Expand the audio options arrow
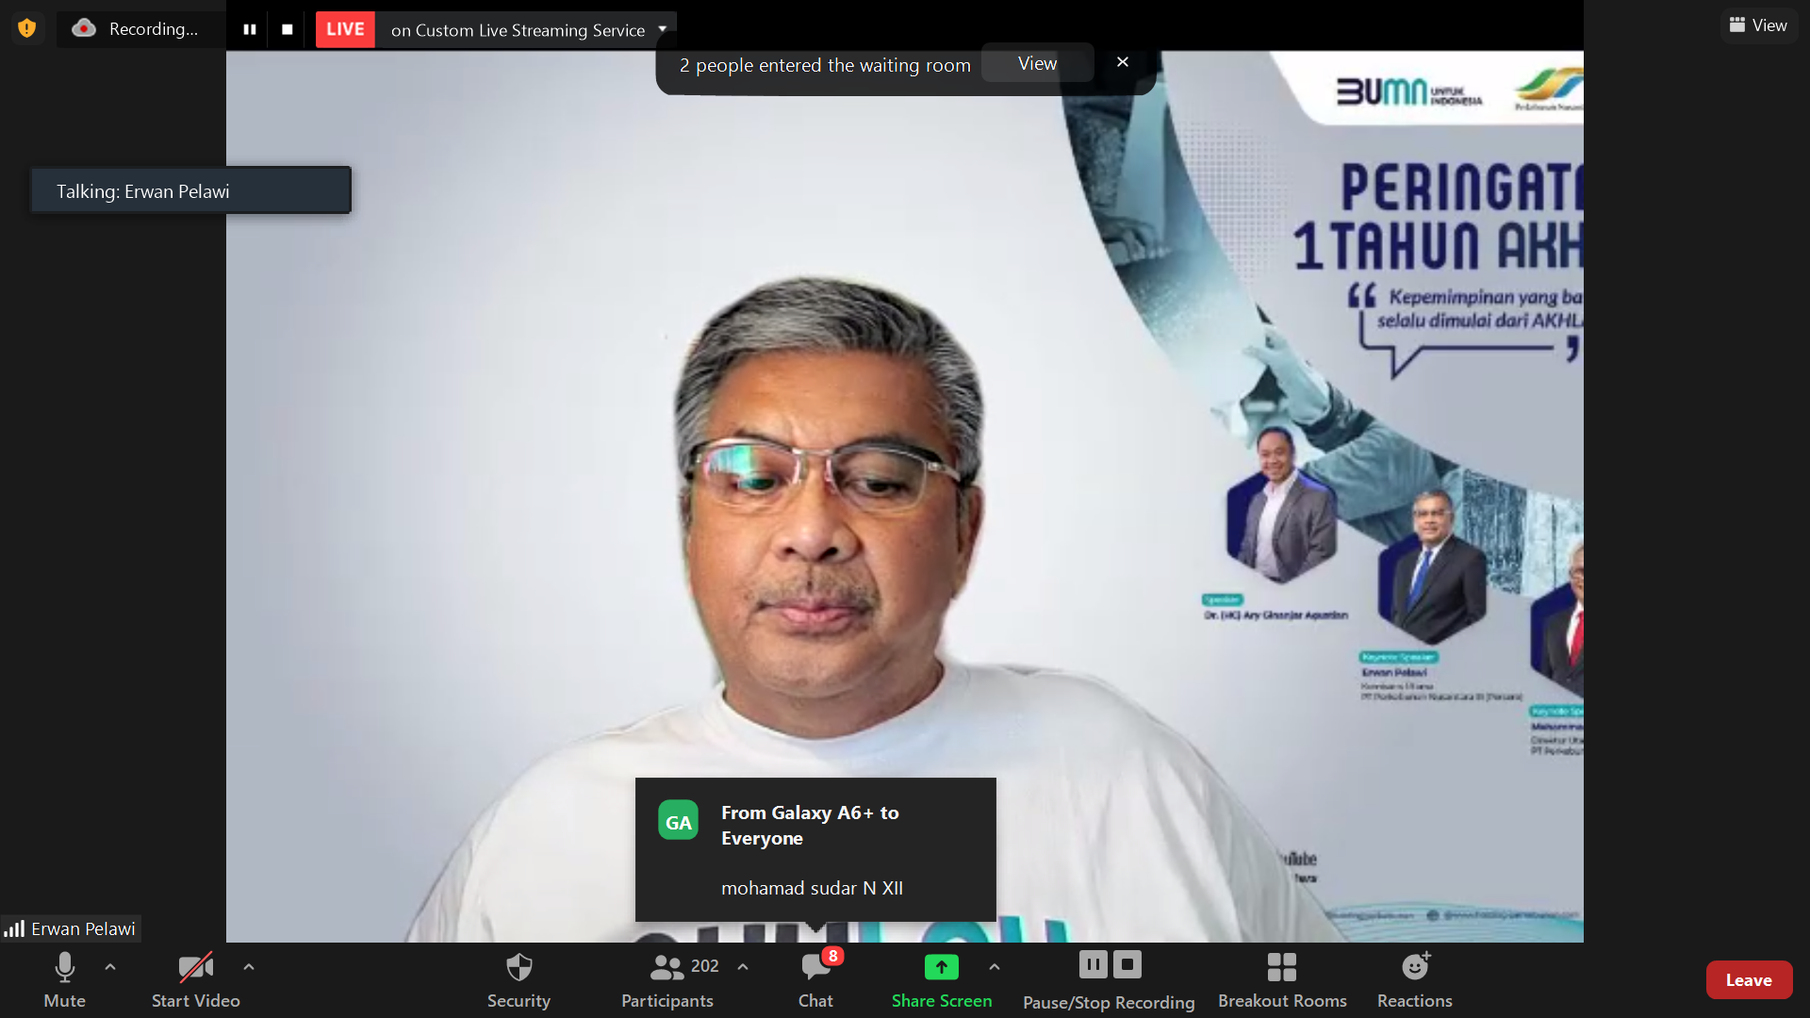Image resolution: width=1810 pixels, height=1018 pixels. 110,967
